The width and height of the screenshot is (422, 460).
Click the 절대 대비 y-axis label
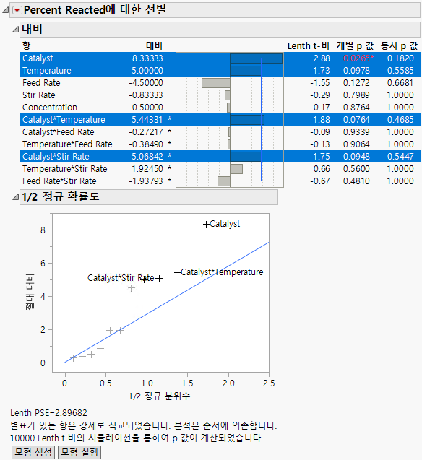(x=30, y=292)
